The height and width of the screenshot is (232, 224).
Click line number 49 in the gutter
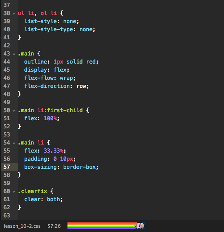tap(7, 102)
